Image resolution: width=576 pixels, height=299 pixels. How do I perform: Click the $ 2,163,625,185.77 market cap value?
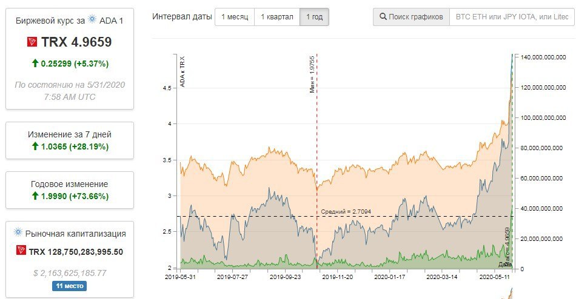pos(70,273)
